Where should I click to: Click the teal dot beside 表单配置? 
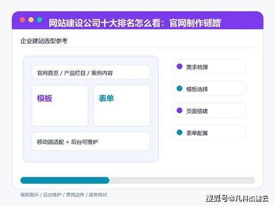180,132
